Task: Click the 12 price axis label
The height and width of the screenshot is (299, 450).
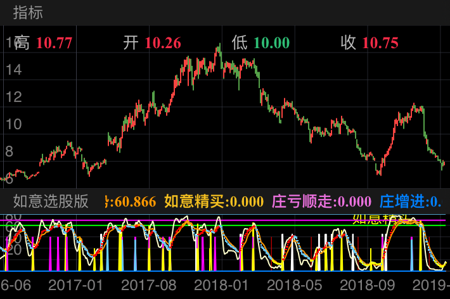Action: point(13,97)
